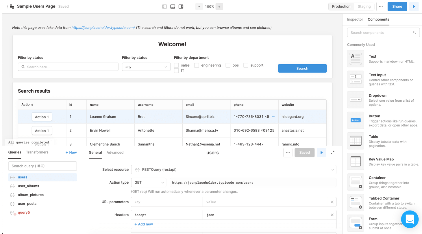
Task: Enable the support department checkbox
Action: tap(246, 65)
